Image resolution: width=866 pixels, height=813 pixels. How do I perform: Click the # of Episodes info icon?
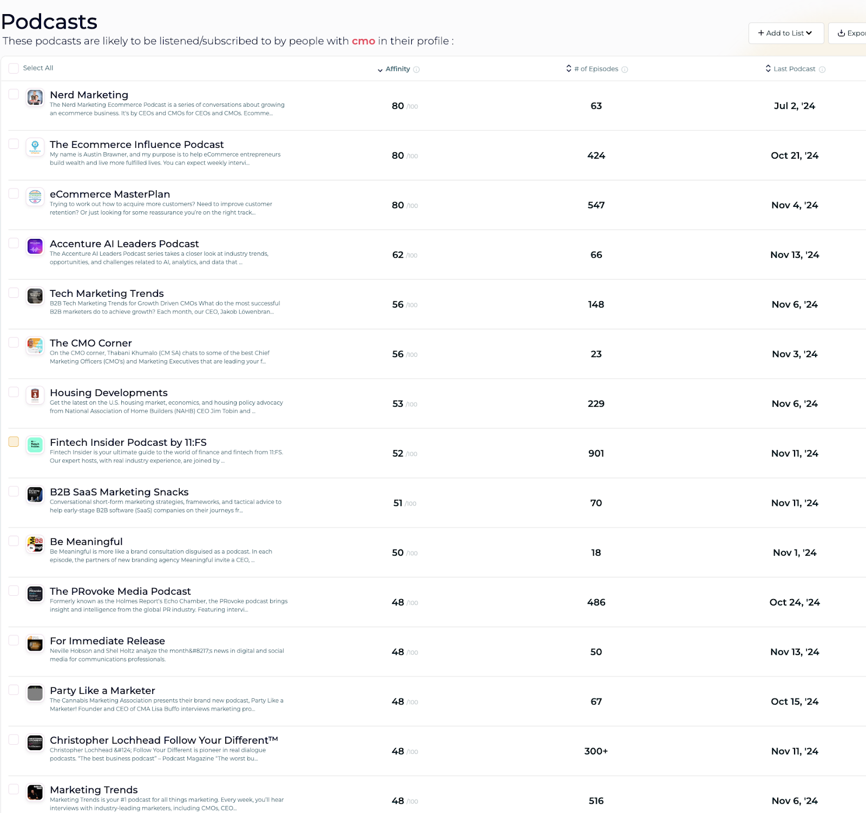(625, 69)
